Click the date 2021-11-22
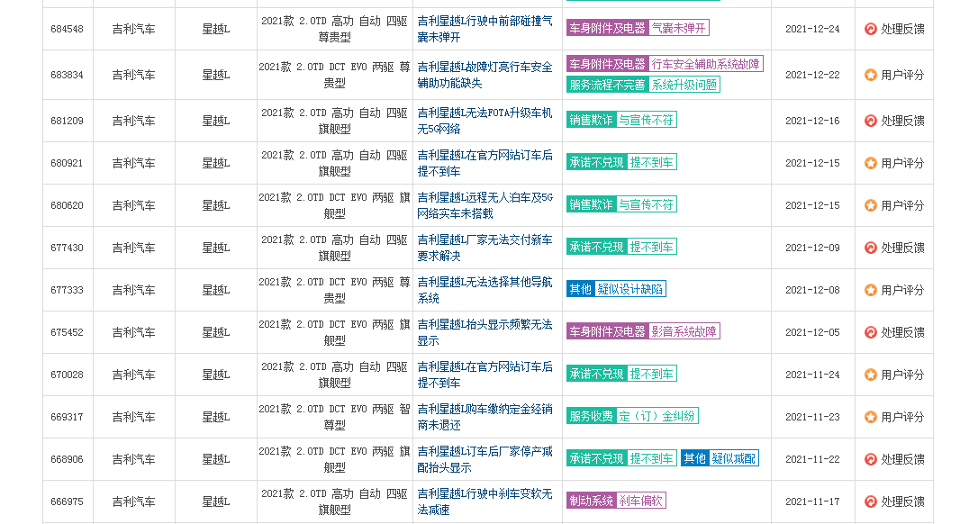 click(x=812, y=459)
